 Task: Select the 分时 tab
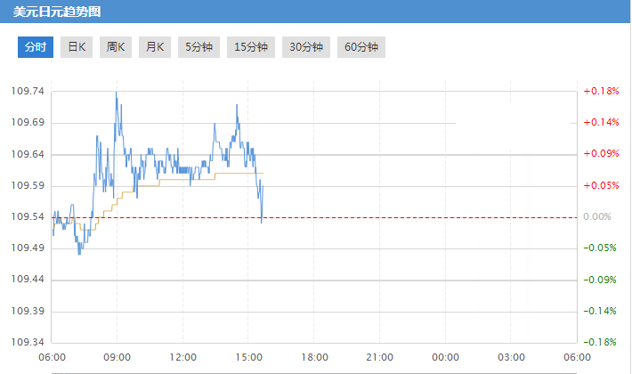tap(36, 47)
